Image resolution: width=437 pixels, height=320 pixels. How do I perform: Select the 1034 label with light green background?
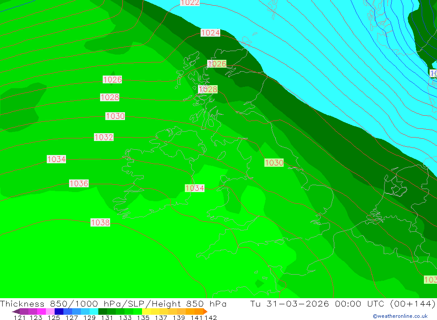click(195, 188)
